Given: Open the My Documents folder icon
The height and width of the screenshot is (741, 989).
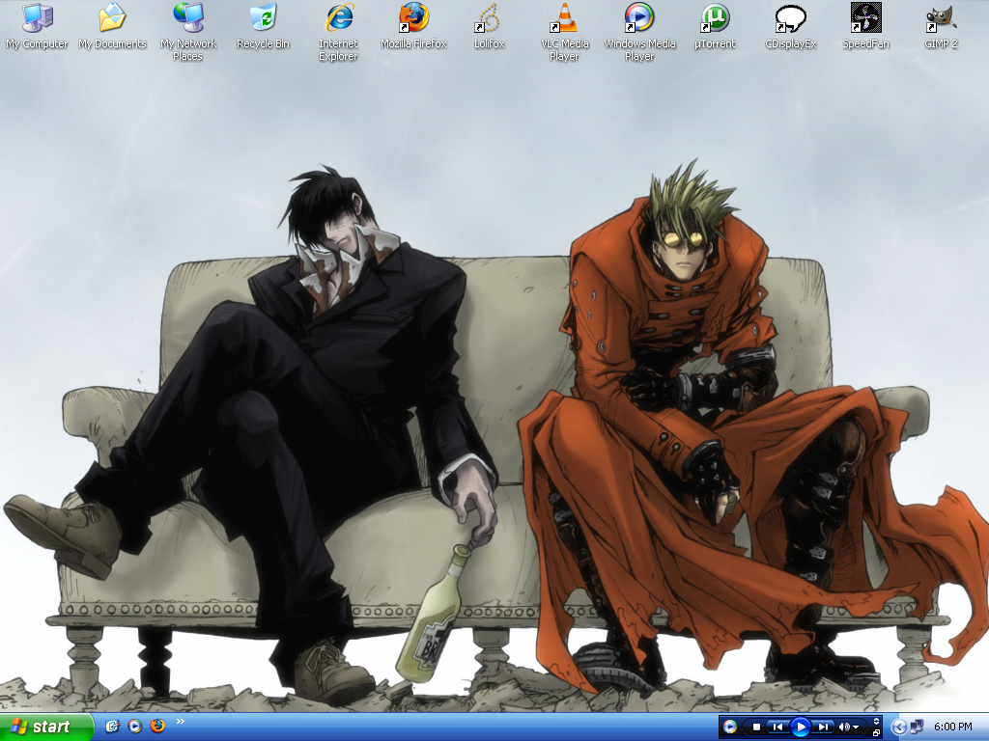Looking at the screenshot, I should pos(112,26).
